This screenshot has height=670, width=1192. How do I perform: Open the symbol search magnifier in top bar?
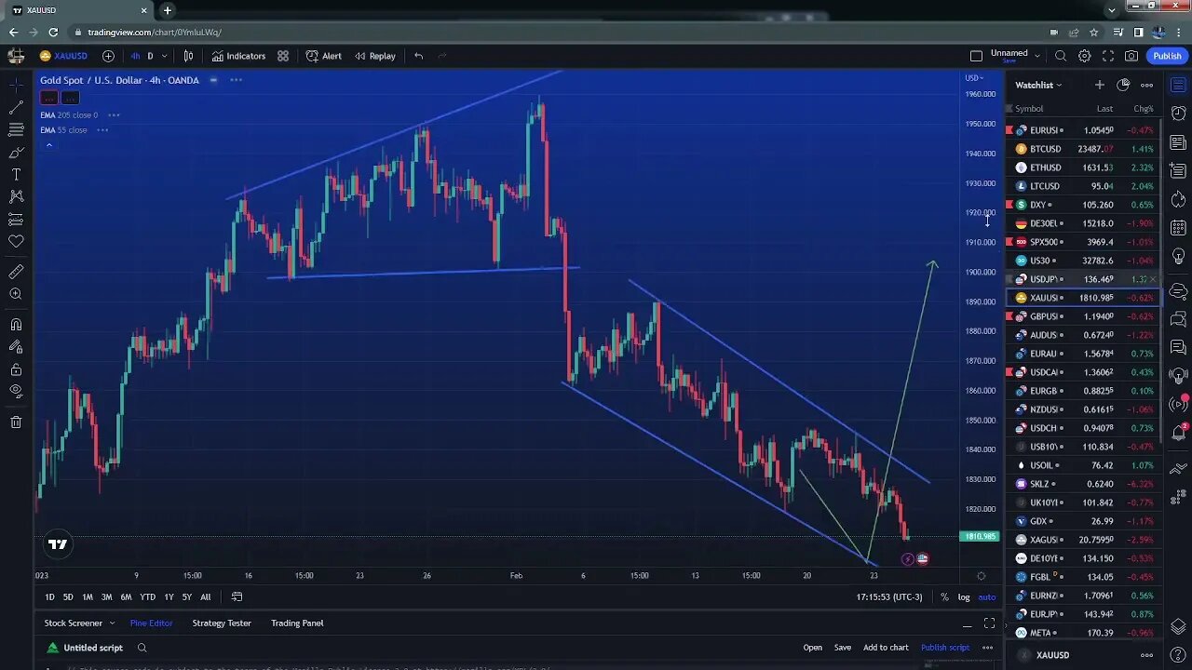pos(1061,56)
